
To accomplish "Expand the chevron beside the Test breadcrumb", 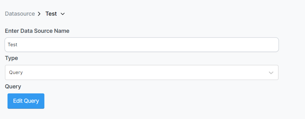I will click(62, 14).
